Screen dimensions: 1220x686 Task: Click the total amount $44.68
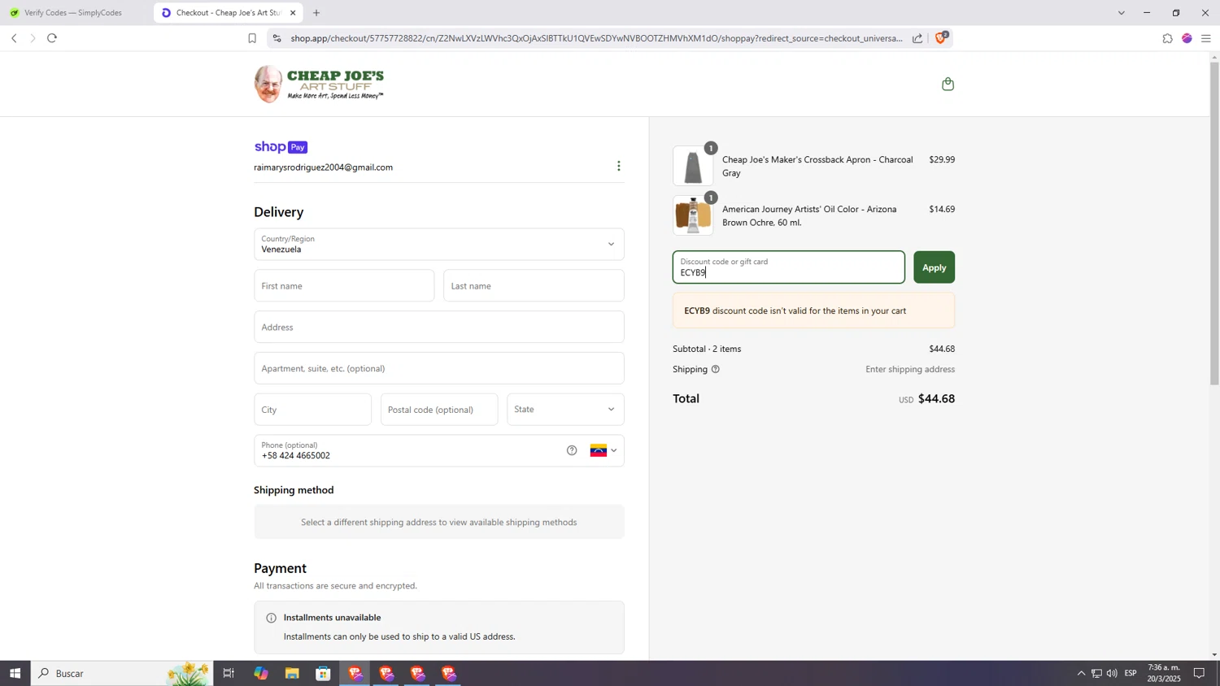[936, 398]
